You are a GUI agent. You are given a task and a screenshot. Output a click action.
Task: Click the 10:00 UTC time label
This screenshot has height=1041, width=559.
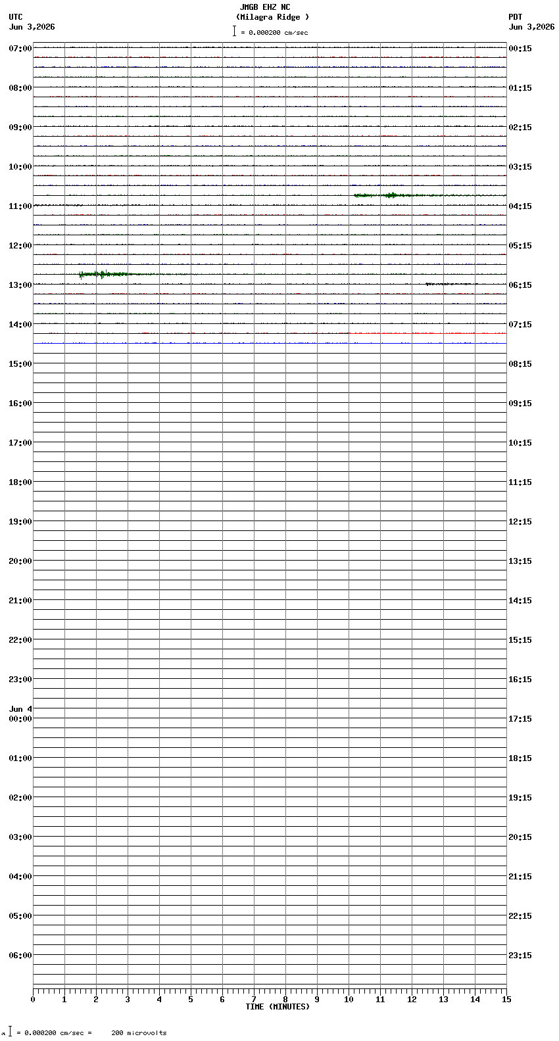[20, 167]
